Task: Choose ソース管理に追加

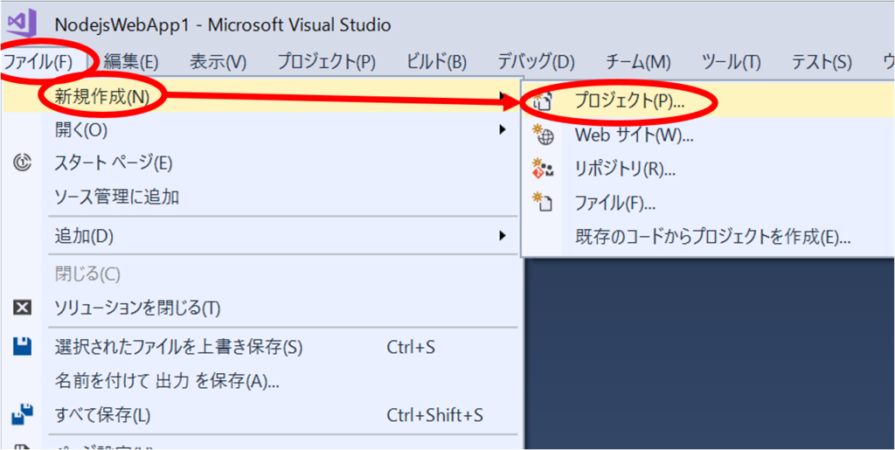Action: (x=261, y=197)
